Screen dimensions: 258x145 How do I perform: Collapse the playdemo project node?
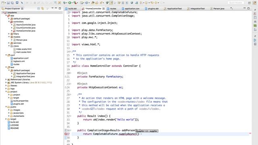pos(3,12)
